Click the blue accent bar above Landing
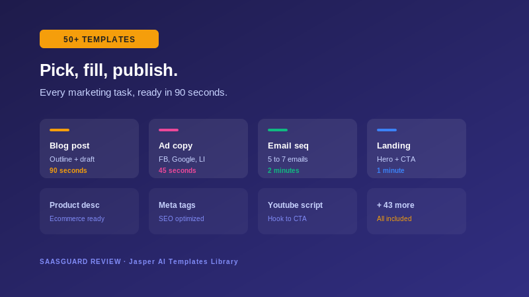The image size is (529, 297). (387, 130)
